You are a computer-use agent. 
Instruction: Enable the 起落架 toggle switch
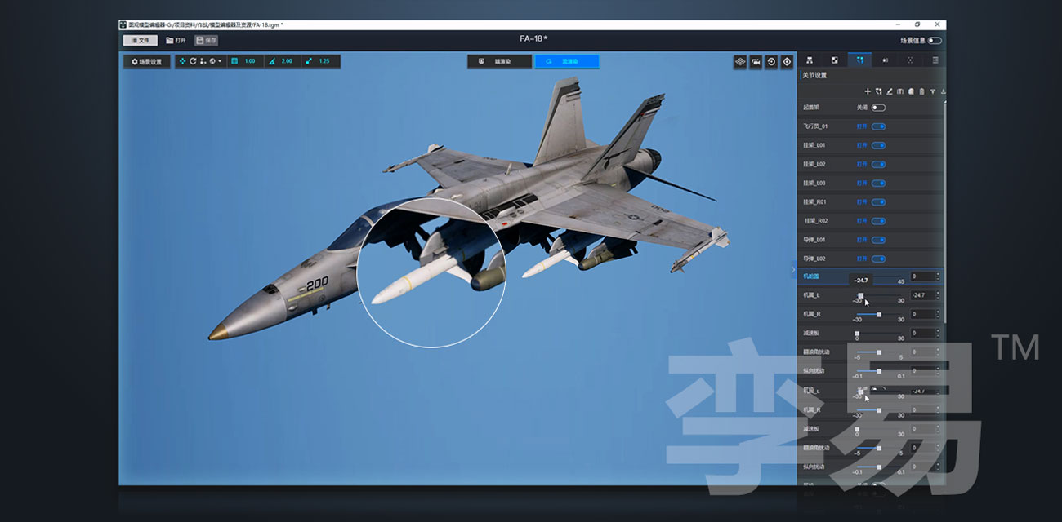pyautogui.click(x=878, y=108)
